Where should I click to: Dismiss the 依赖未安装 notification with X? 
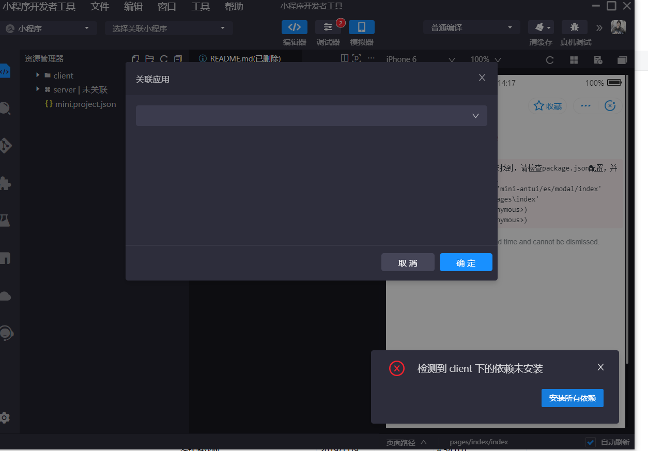[600, 367]
